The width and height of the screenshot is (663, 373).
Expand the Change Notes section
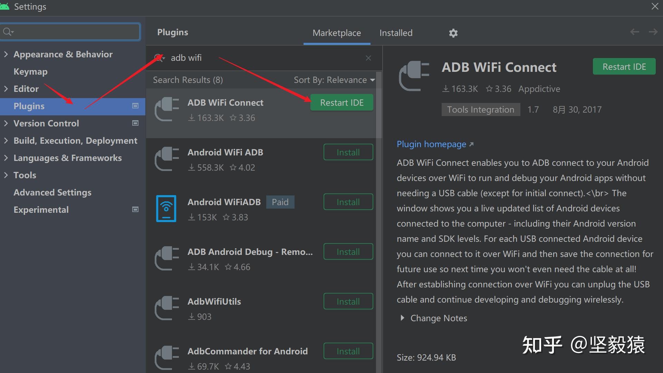pos(402,318)
